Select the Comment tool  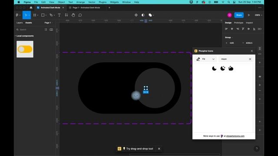[x=80, y=15]
